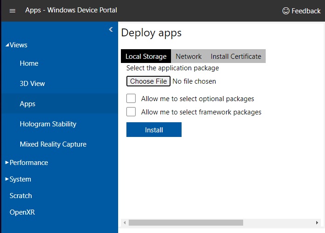Collapse the sidebar with the chevron arrow
The image size is (325, 233).
click(x=111, y=29)
